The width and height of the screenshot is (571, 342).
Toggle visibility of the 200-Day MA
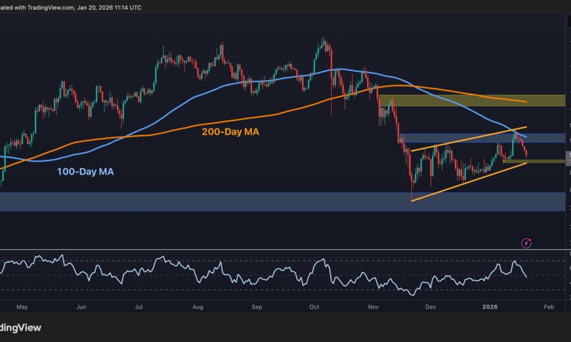point(229,131)
